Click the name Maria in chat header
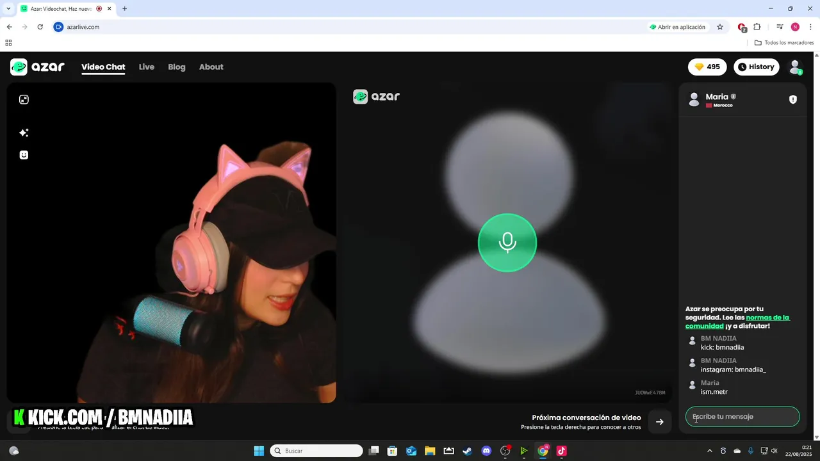 717,97
